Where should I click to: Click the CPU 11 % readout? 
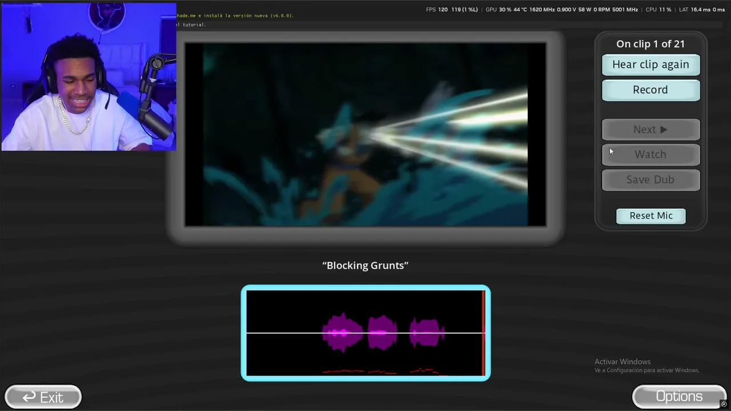click(658, 10)
